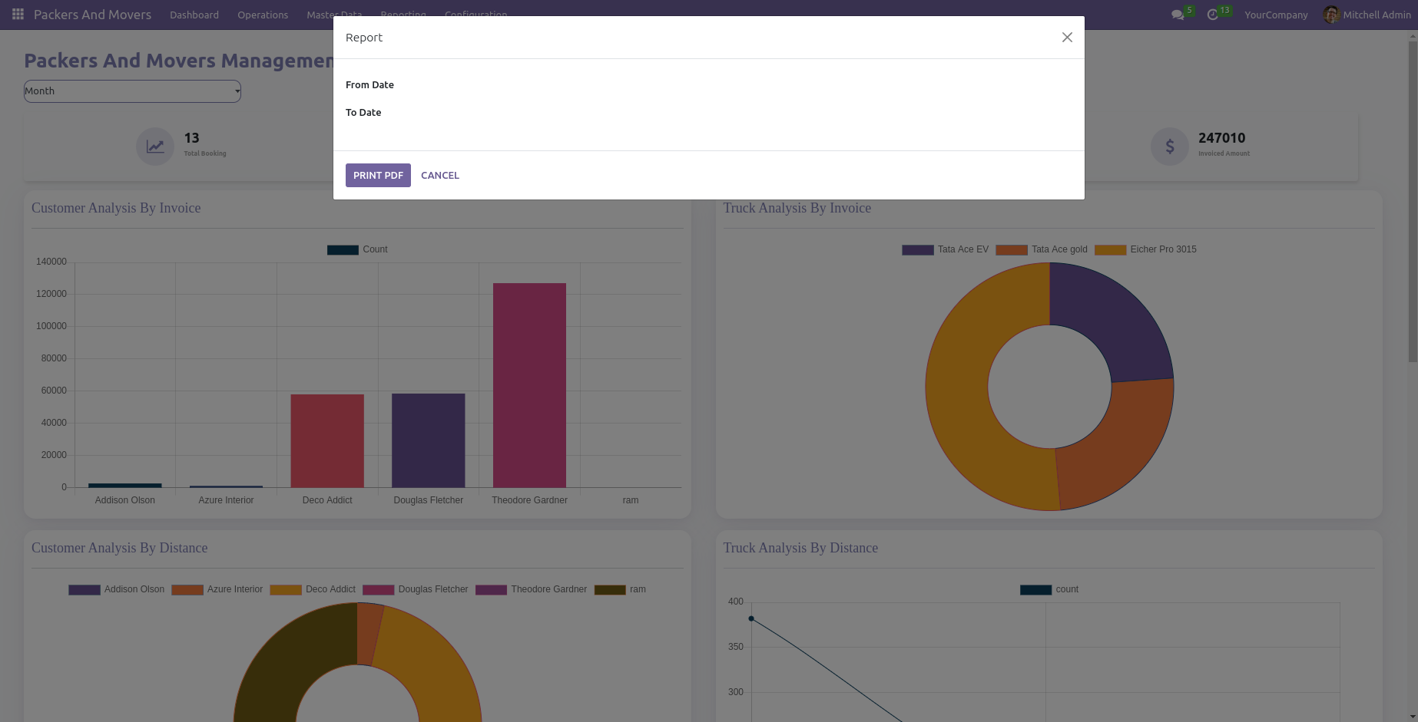Open the Configuration menu
1418x722 pixels.
click(476, 15)
